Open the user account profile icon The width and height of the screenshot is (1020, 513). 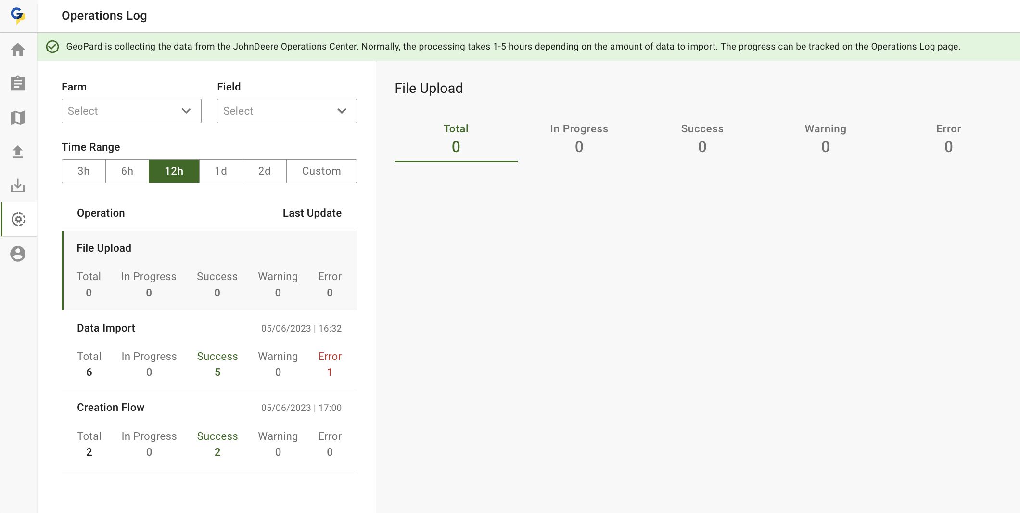click(18, 254)
